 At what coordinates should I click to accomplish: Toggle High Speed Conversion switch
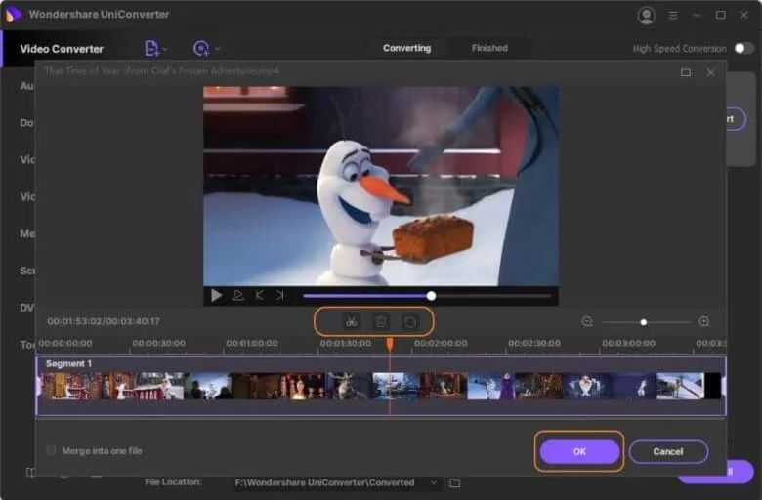click(743, 48)
